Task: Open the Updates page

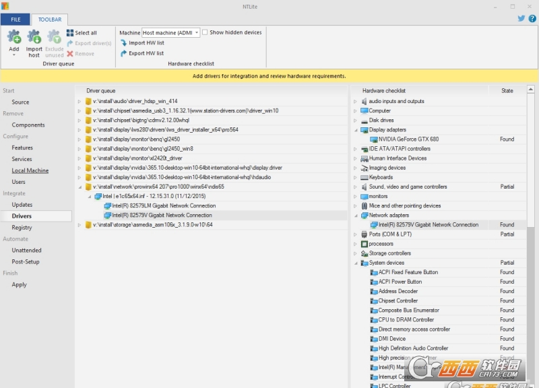Action: pyautogui.click(x=22, y=205)
